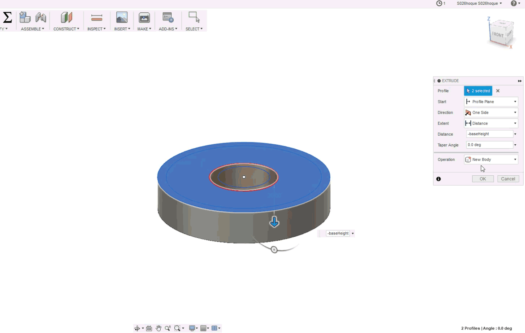Open the INSPECT menu

pos(96,29)
